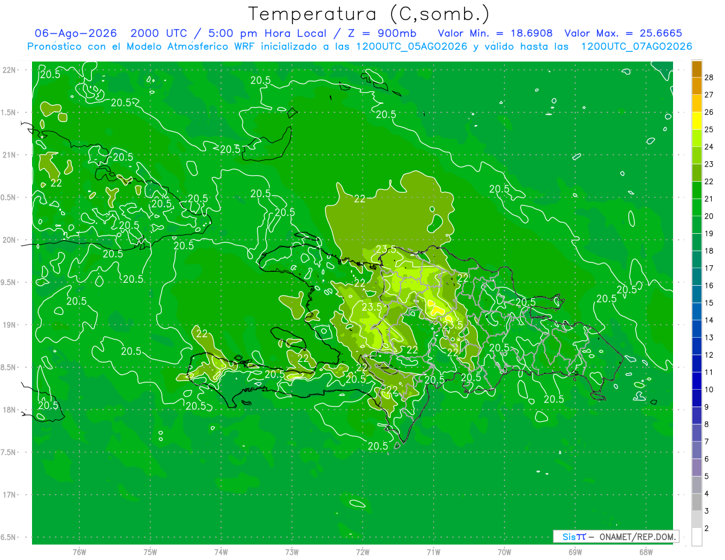This screenshot has height=560, width=725.
Task: Click the "69W" longitude axis label
Action: click(x=575, y=552)
